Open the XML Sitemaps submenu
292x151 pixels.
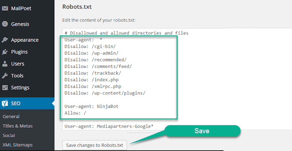[x=18, y=145]
